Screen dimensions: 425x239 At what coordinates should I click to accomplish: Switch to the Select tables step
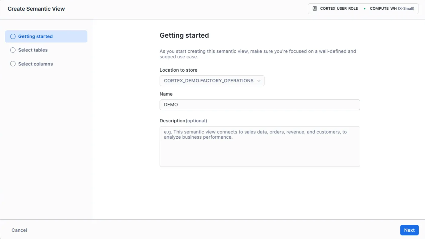coord(33,50)
